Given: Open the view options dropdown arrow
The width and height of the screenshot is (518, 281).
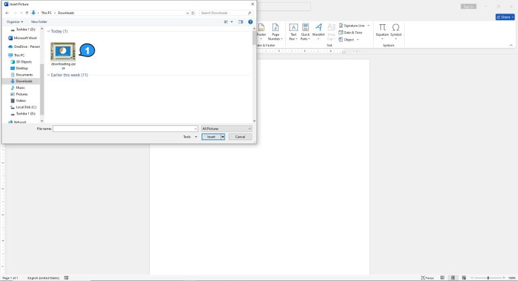Looking at the screenshot, I should pos(231,22).
